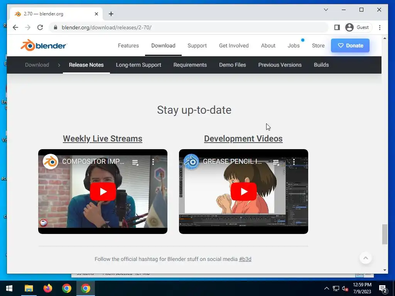Open the Get Involved nav item
Screen dimensions: 395x296
click(x=234, y=45)
